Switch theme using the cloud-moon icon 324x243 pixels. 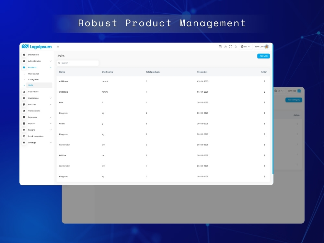225,47
